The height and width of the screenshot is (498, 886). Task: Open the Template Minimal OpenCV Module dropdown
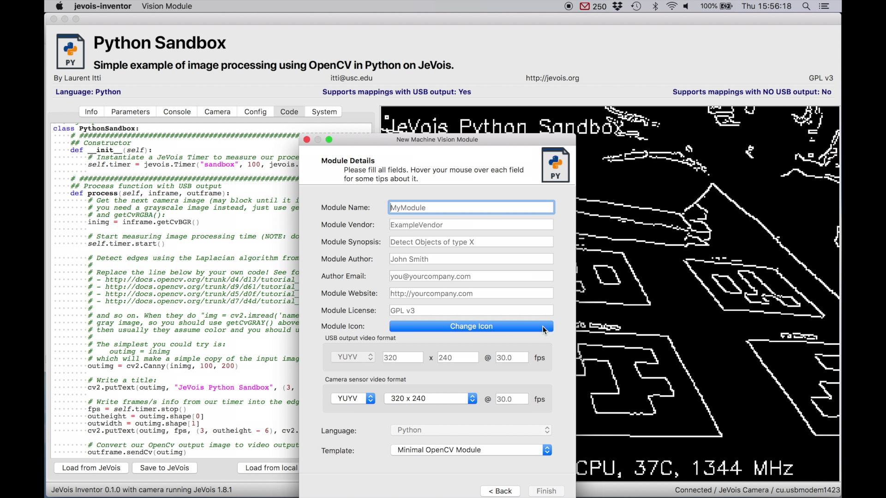pos(471,450)
